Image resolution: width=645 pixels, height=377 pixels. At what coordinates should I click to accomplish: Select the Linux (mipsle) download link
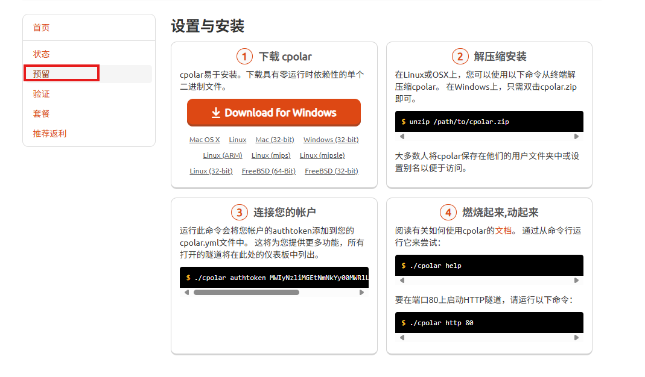[x=322, y=155]
